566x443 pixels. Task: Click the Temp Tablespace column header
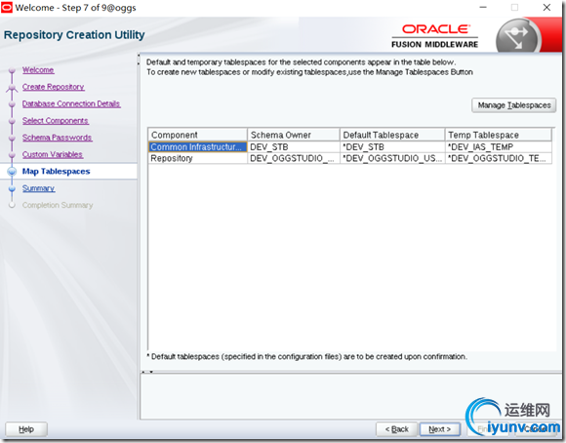499,135
